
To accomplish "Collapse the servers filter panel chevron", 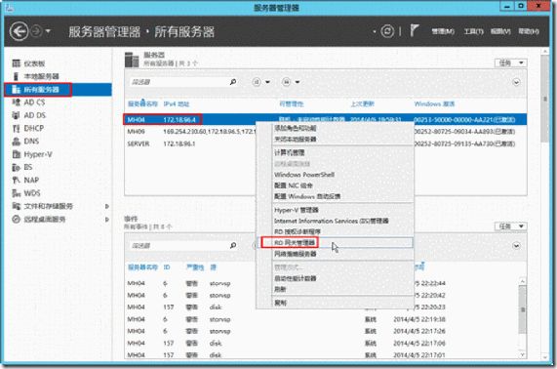I will pos(516,82).
